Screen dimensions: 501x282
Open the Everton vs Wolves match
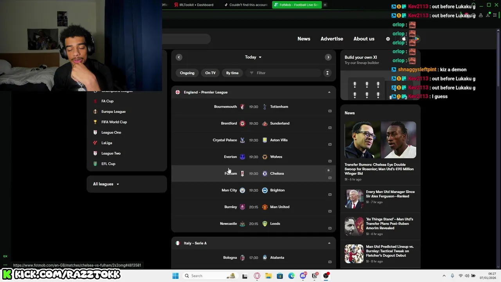coord(253,157)
